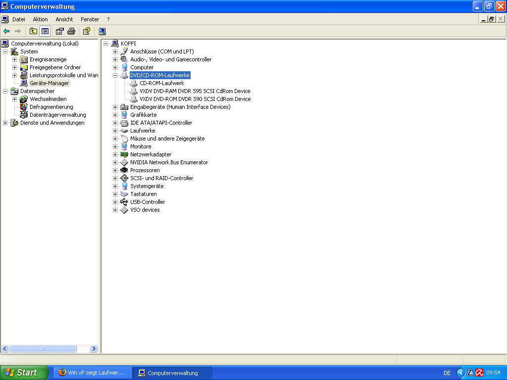The image size is (507, 380).
Task: Select VXDV DVD-RAM DVDR S95 SCSI device
Action: click(195, 91)
